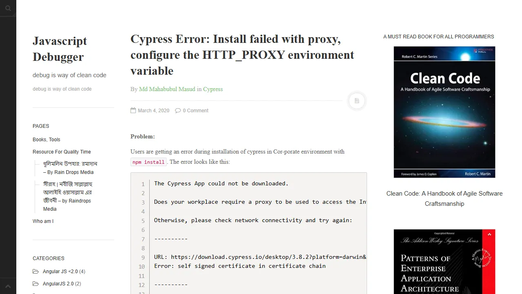Viewport: 522px width, 294px height.
Task: Click the article title heading
Action: 242,55
